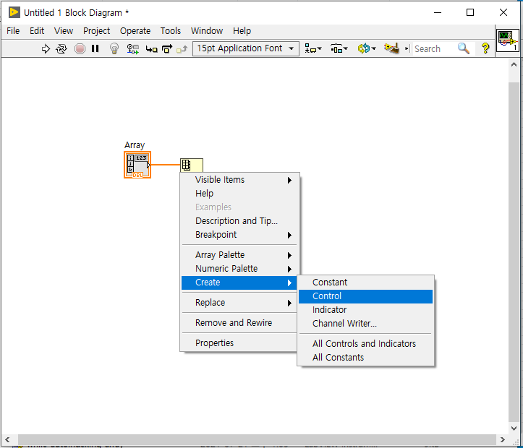Viewport: 523px width, 448px height.
Task: Click Step Over toolbar button
Action: point(167,49)
